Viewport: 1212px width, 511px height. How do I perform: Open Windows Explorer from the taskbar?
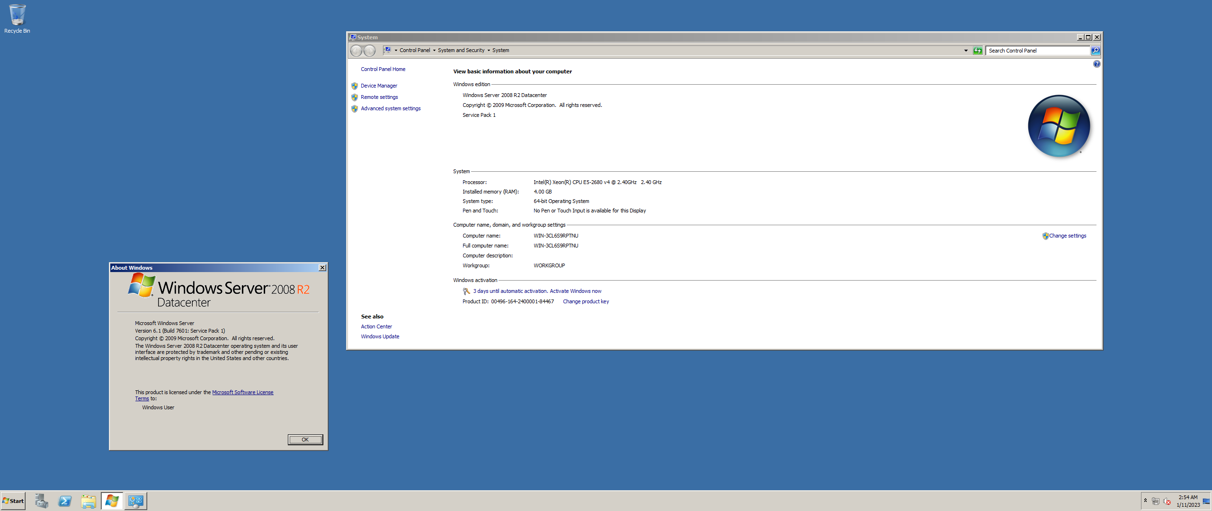coord(89,501)
